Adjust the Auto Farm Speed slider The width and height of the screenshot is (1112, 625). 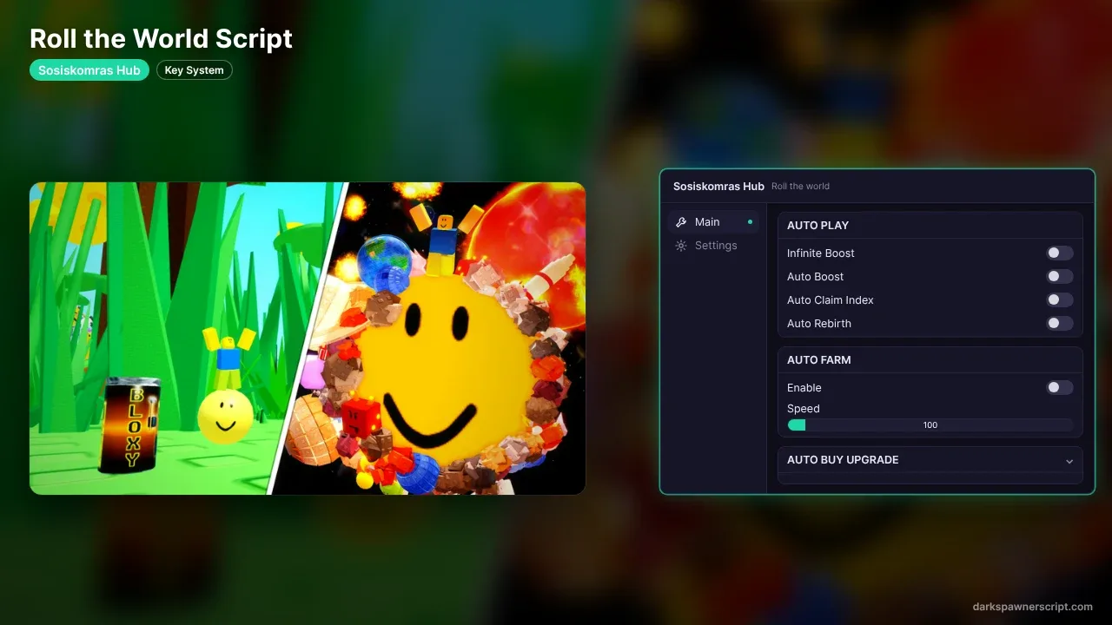coord(930,425)
